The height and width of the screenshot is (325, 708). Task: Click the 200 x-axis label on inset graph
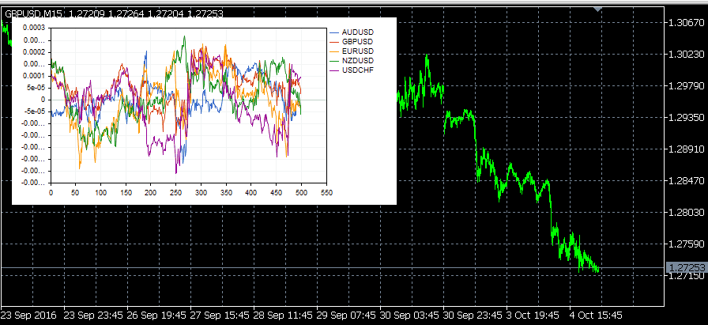tap(151, 193)
